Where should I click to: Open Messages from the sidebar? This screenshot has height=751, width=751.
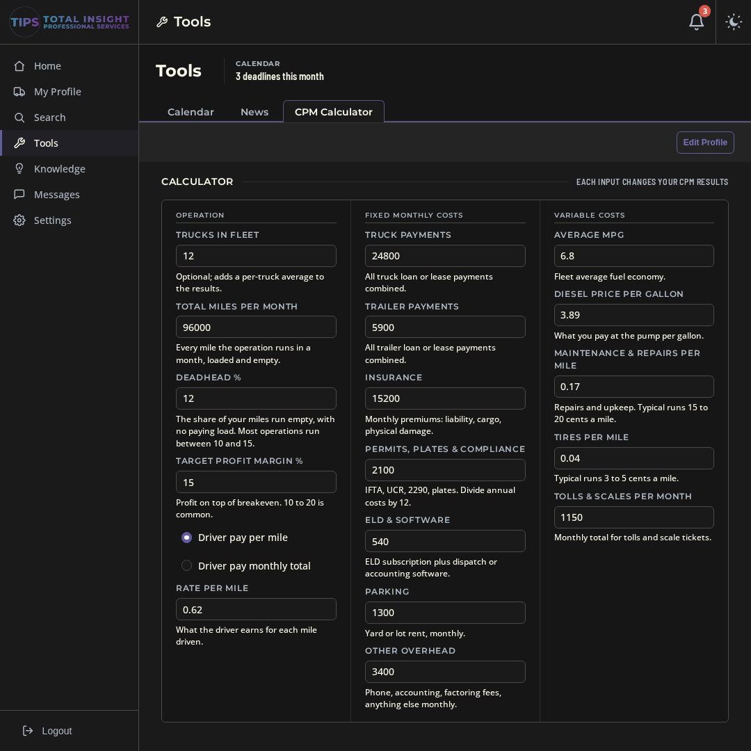pyautogui.click(x=70, y=195)
